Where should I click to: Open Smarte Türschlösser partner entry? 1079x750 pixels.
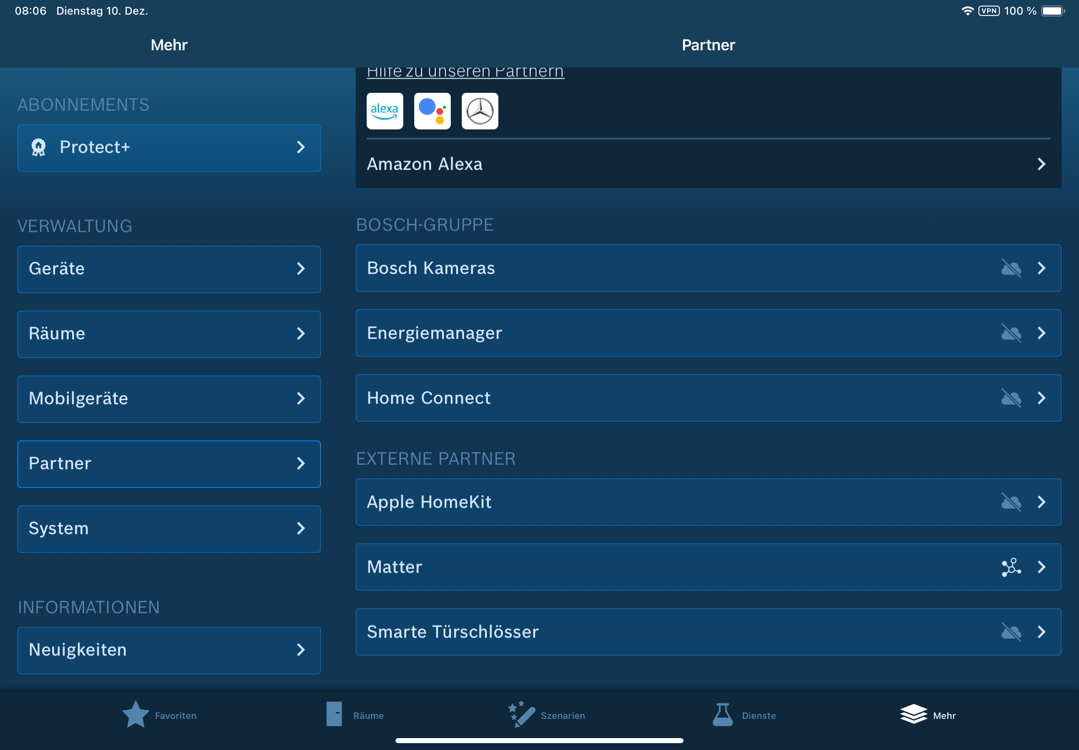[707, 632]
